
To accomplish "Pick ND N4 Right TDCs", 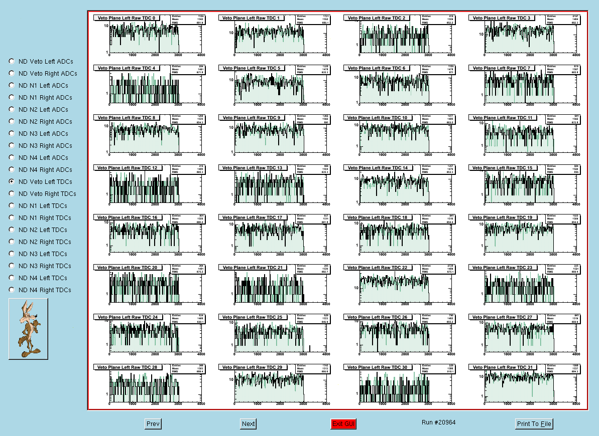I will (x=12, y=290).
